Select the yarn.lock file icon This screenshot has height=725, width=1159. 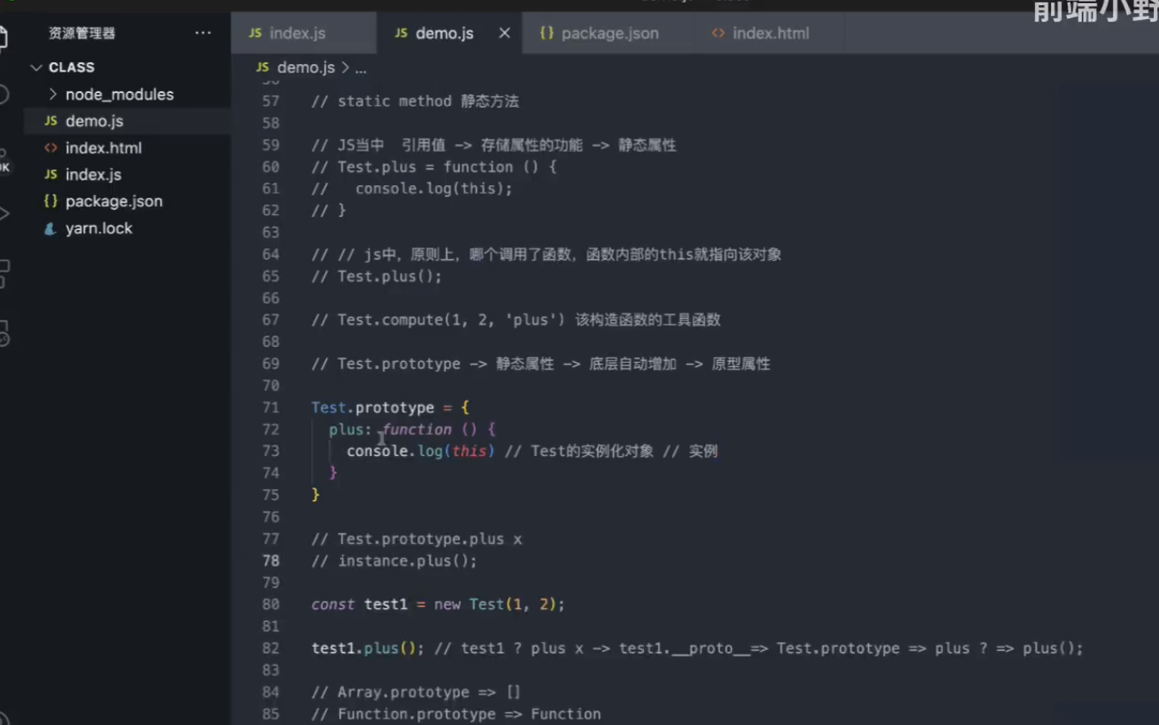pos(52,228)
